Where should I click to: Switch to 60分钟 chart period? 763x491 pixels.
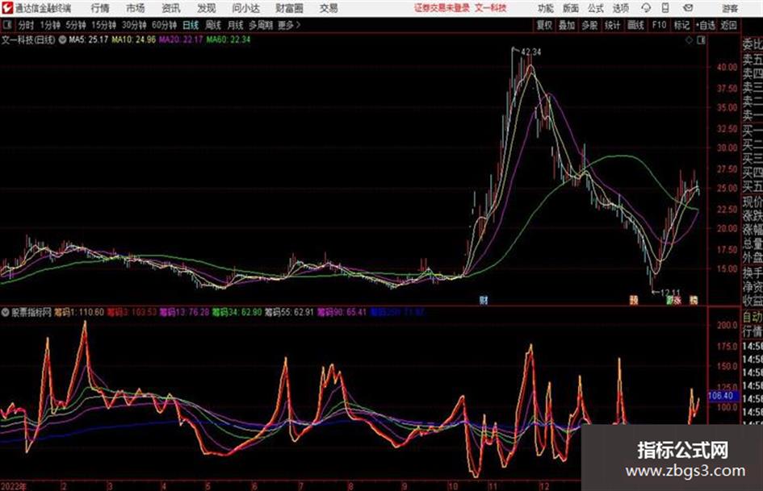[164, 25]
